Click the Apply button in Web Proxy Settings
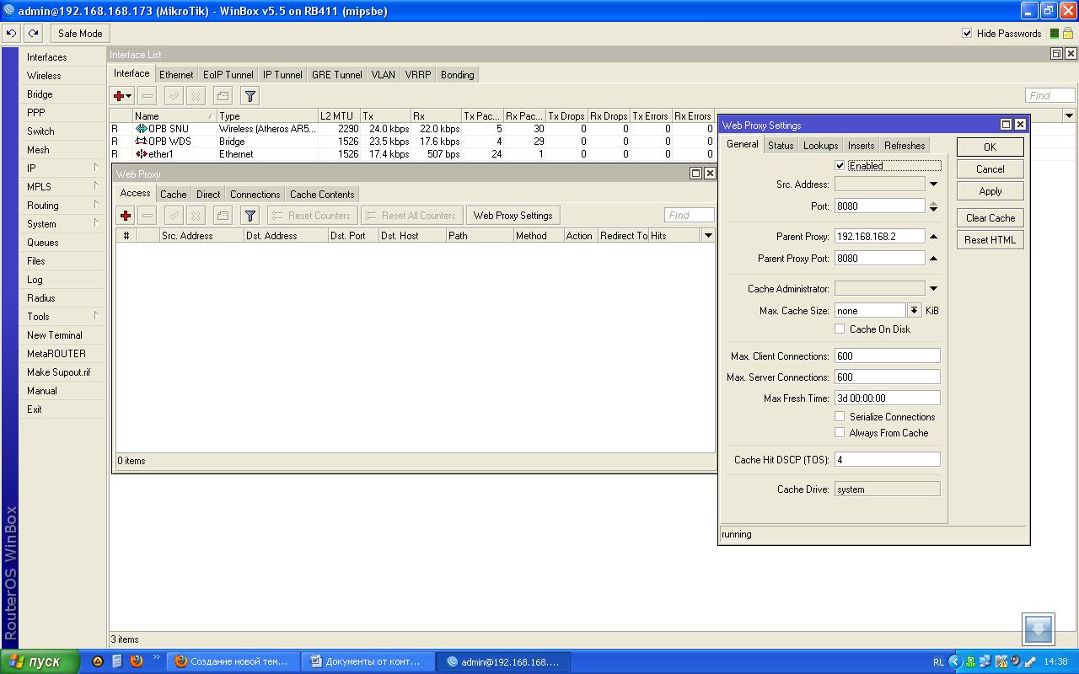The image size is (1079, 674). (x=990, y=191)
